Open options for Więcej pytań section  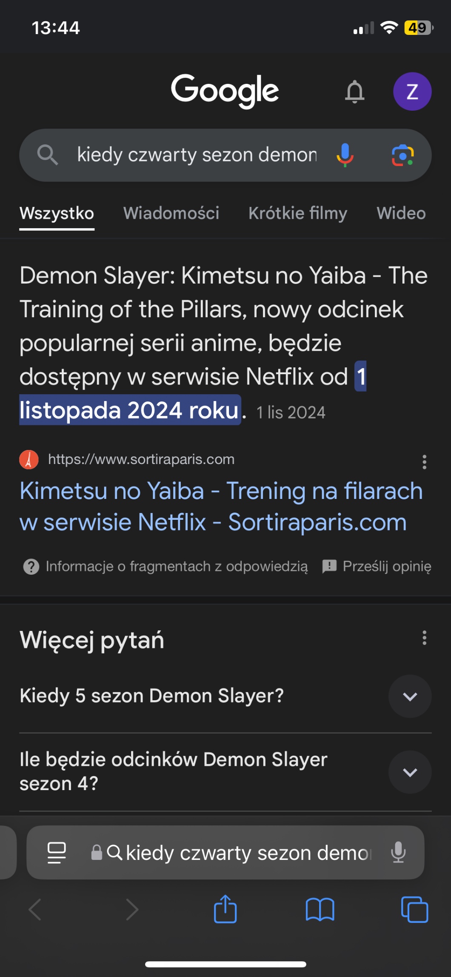(x=424, y=638)
